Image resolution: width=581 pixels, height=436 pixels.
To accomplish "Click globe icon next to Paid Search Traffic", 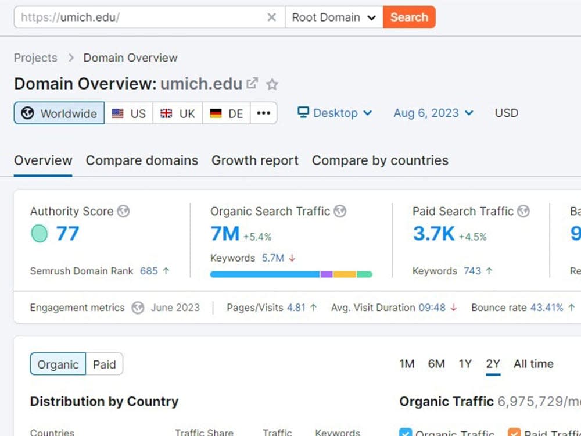I will click(523, 211).
